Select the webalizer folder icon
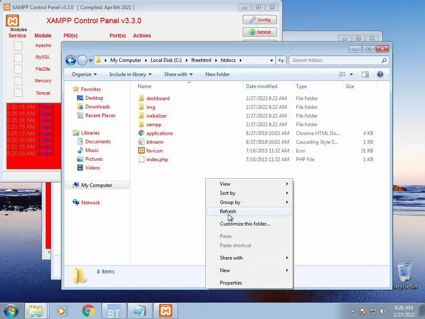Viewport: 425px width, 319px height. pyautogui.click(x=141, y=116)
